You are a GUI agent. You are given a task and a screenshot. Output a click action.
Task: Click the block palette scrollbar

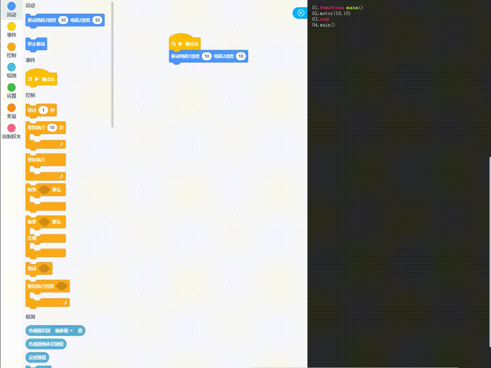(112, 66)
